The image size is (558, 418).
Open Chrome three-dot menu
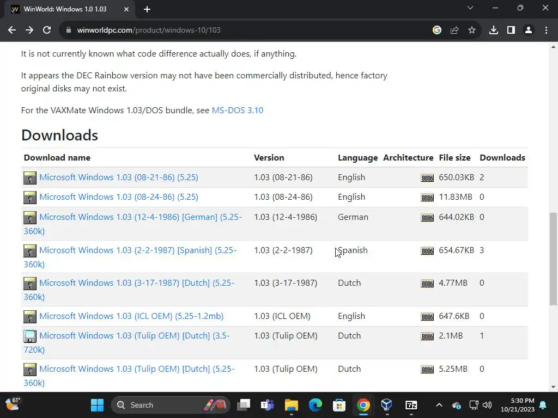point(546,30)
